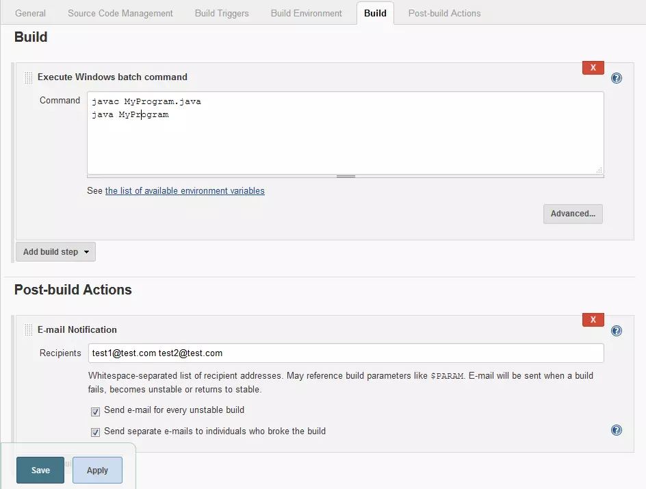The image size is (646, 489).
Task: Delete the Execute Windows batch command step
Action: [x=593, y=68]
